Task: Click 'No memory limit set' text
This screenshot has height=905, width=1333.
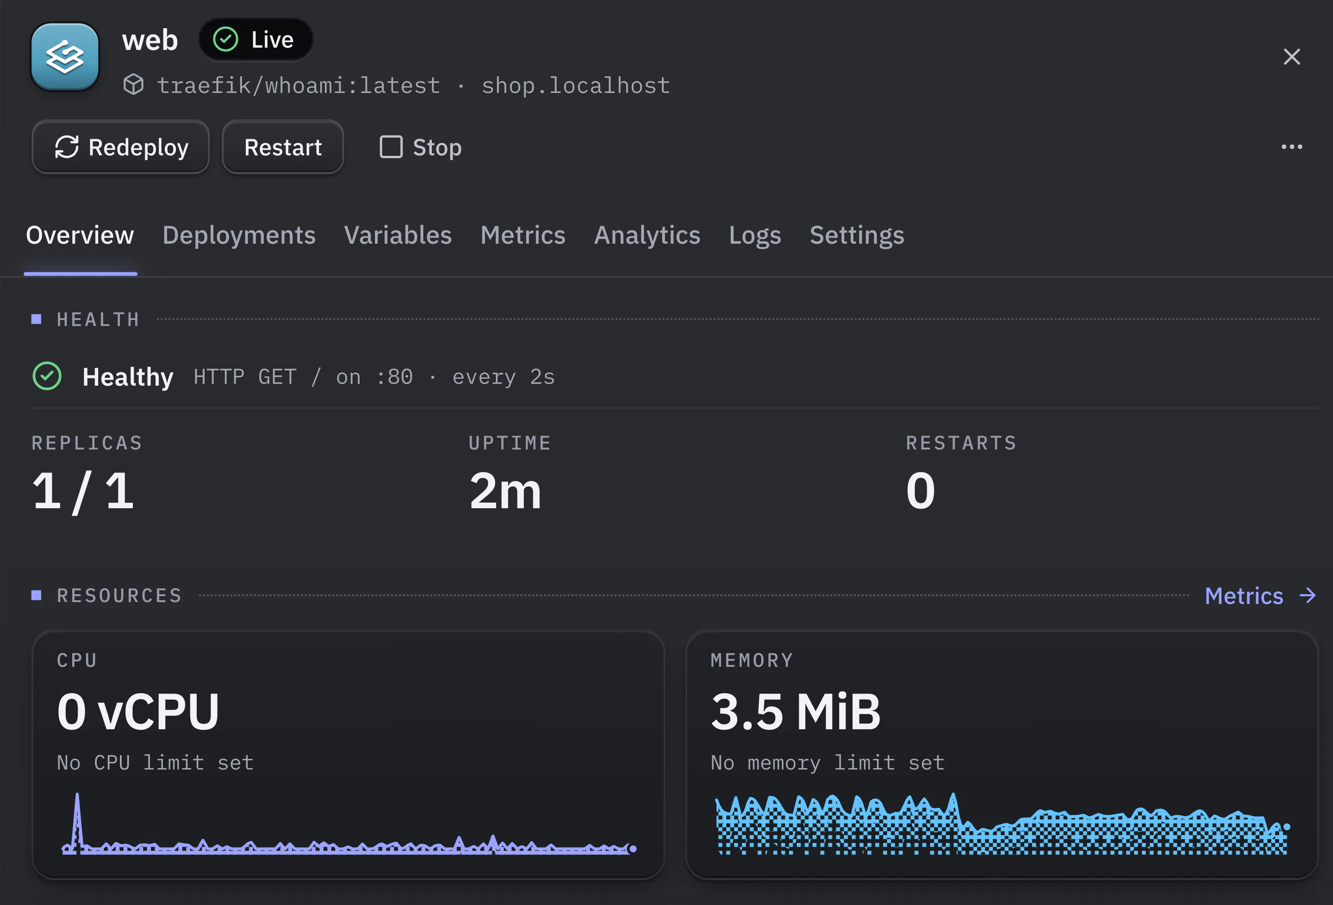Action: click(x=827, y=762)
